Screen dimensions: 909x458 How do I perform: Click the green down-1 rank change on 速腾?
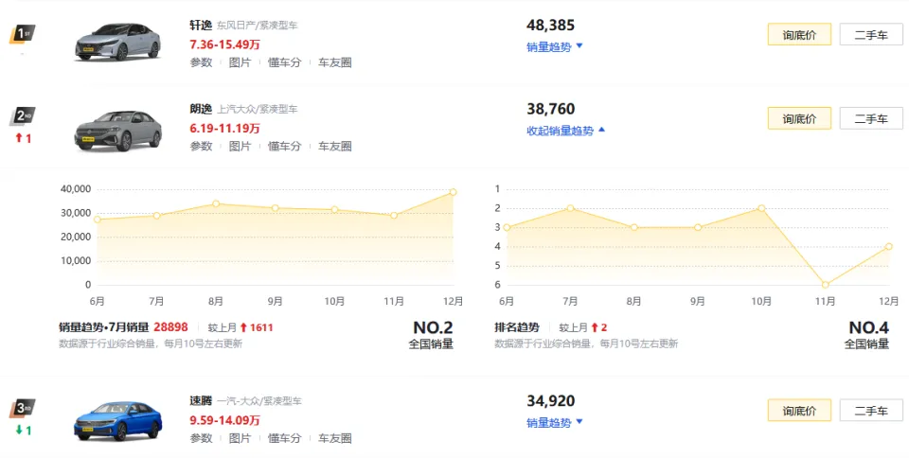23,431
